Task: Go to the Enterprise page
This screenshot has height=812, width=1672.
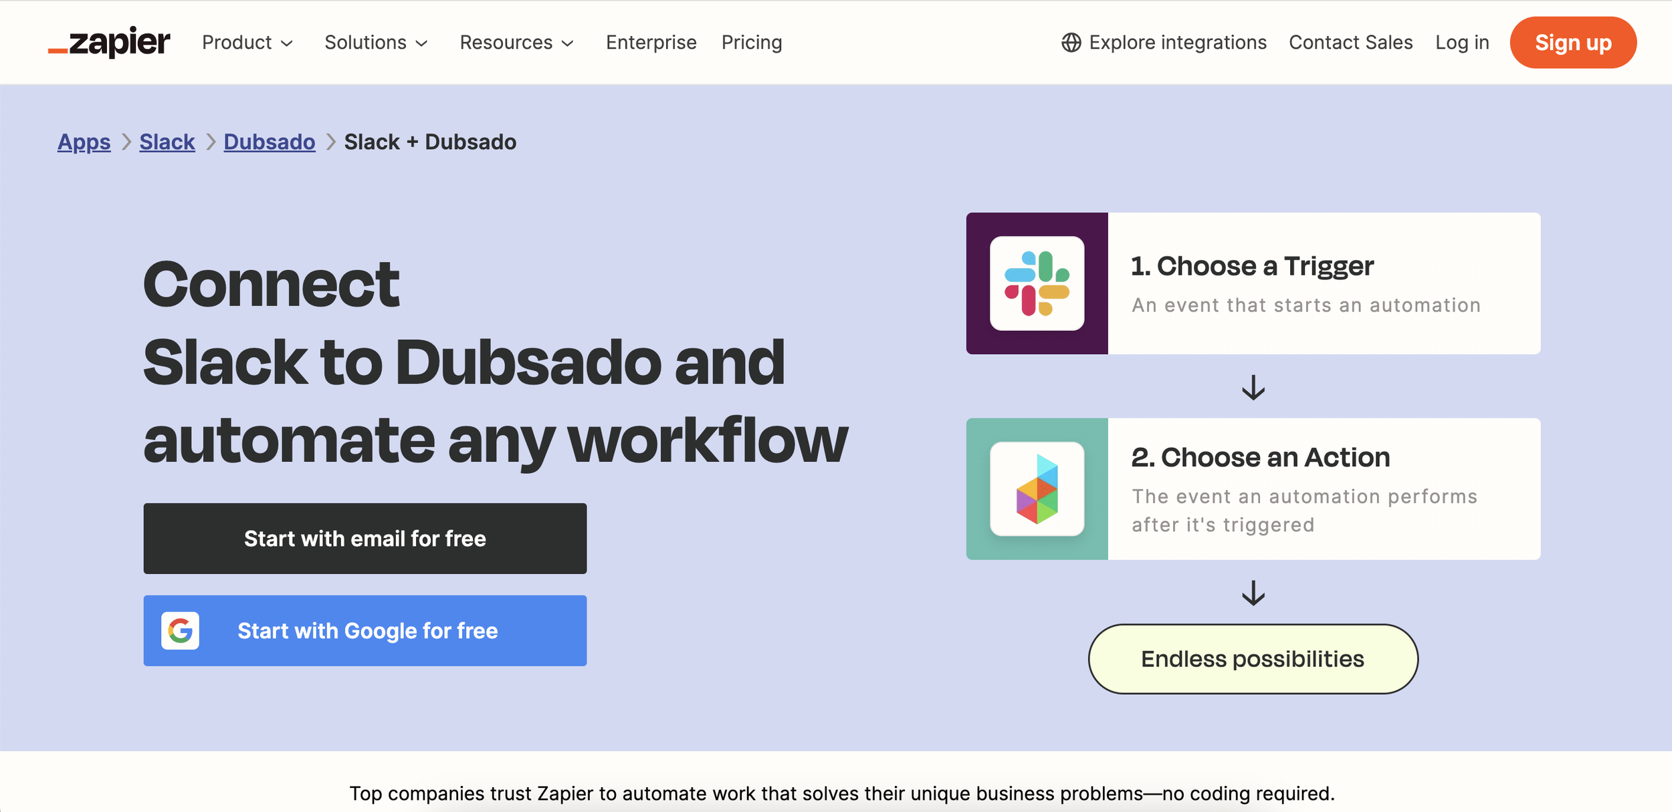Action: point(651,43)
